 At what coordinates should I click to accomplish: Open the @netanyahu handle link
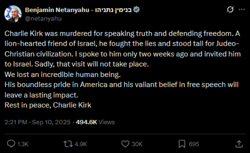(x=43, y=19)
